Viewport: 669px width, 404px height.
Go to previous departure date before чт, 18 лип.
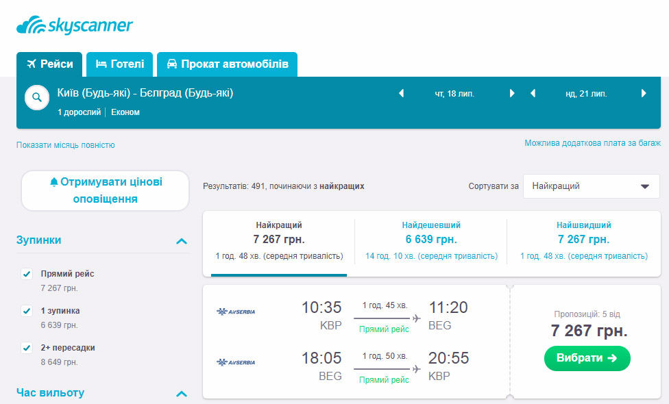click(x=401, y=93)
